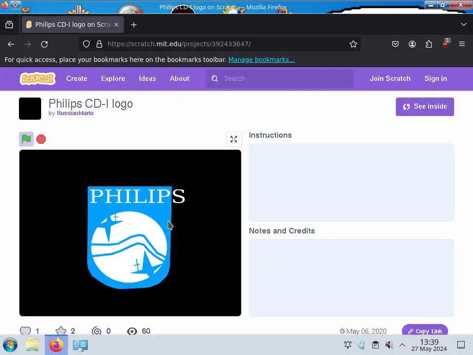The width and height of the screenshot is (473, 355).
Task: Open the Save to Pocket button
Action: coord(395,44)
